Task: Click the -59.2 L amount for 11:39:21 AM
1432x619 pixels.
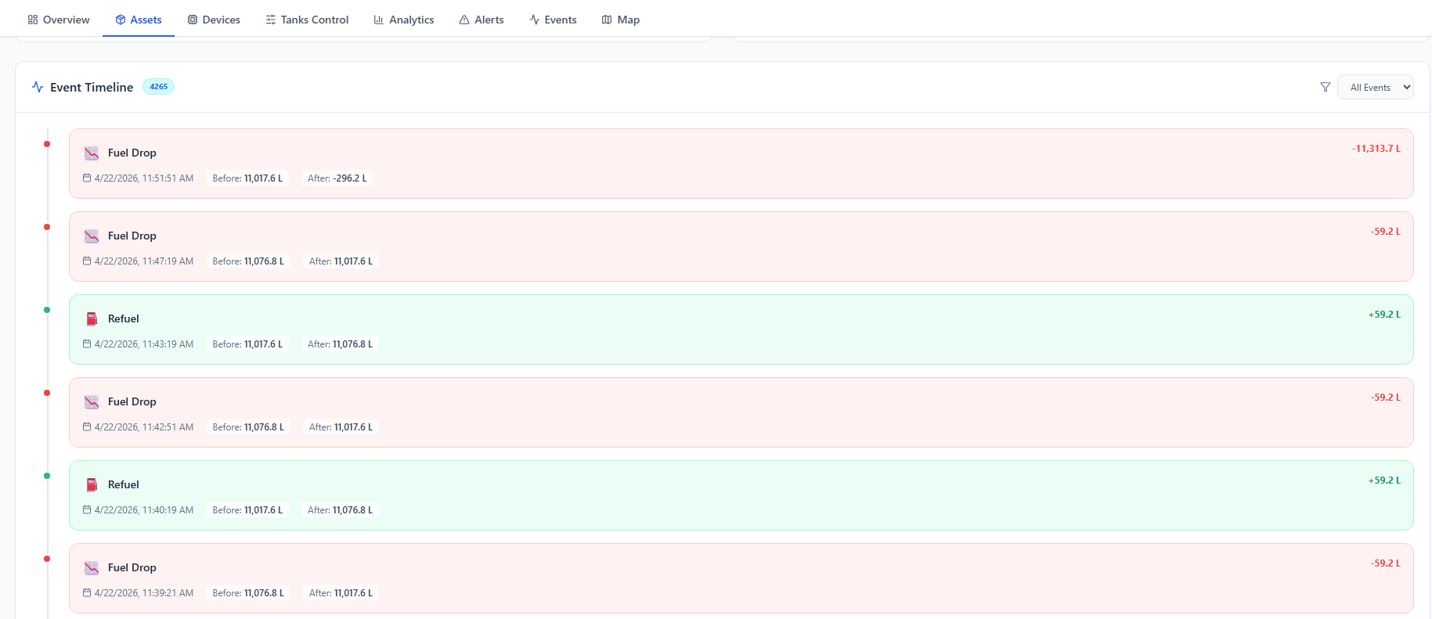Action: tap(1386, 563)
